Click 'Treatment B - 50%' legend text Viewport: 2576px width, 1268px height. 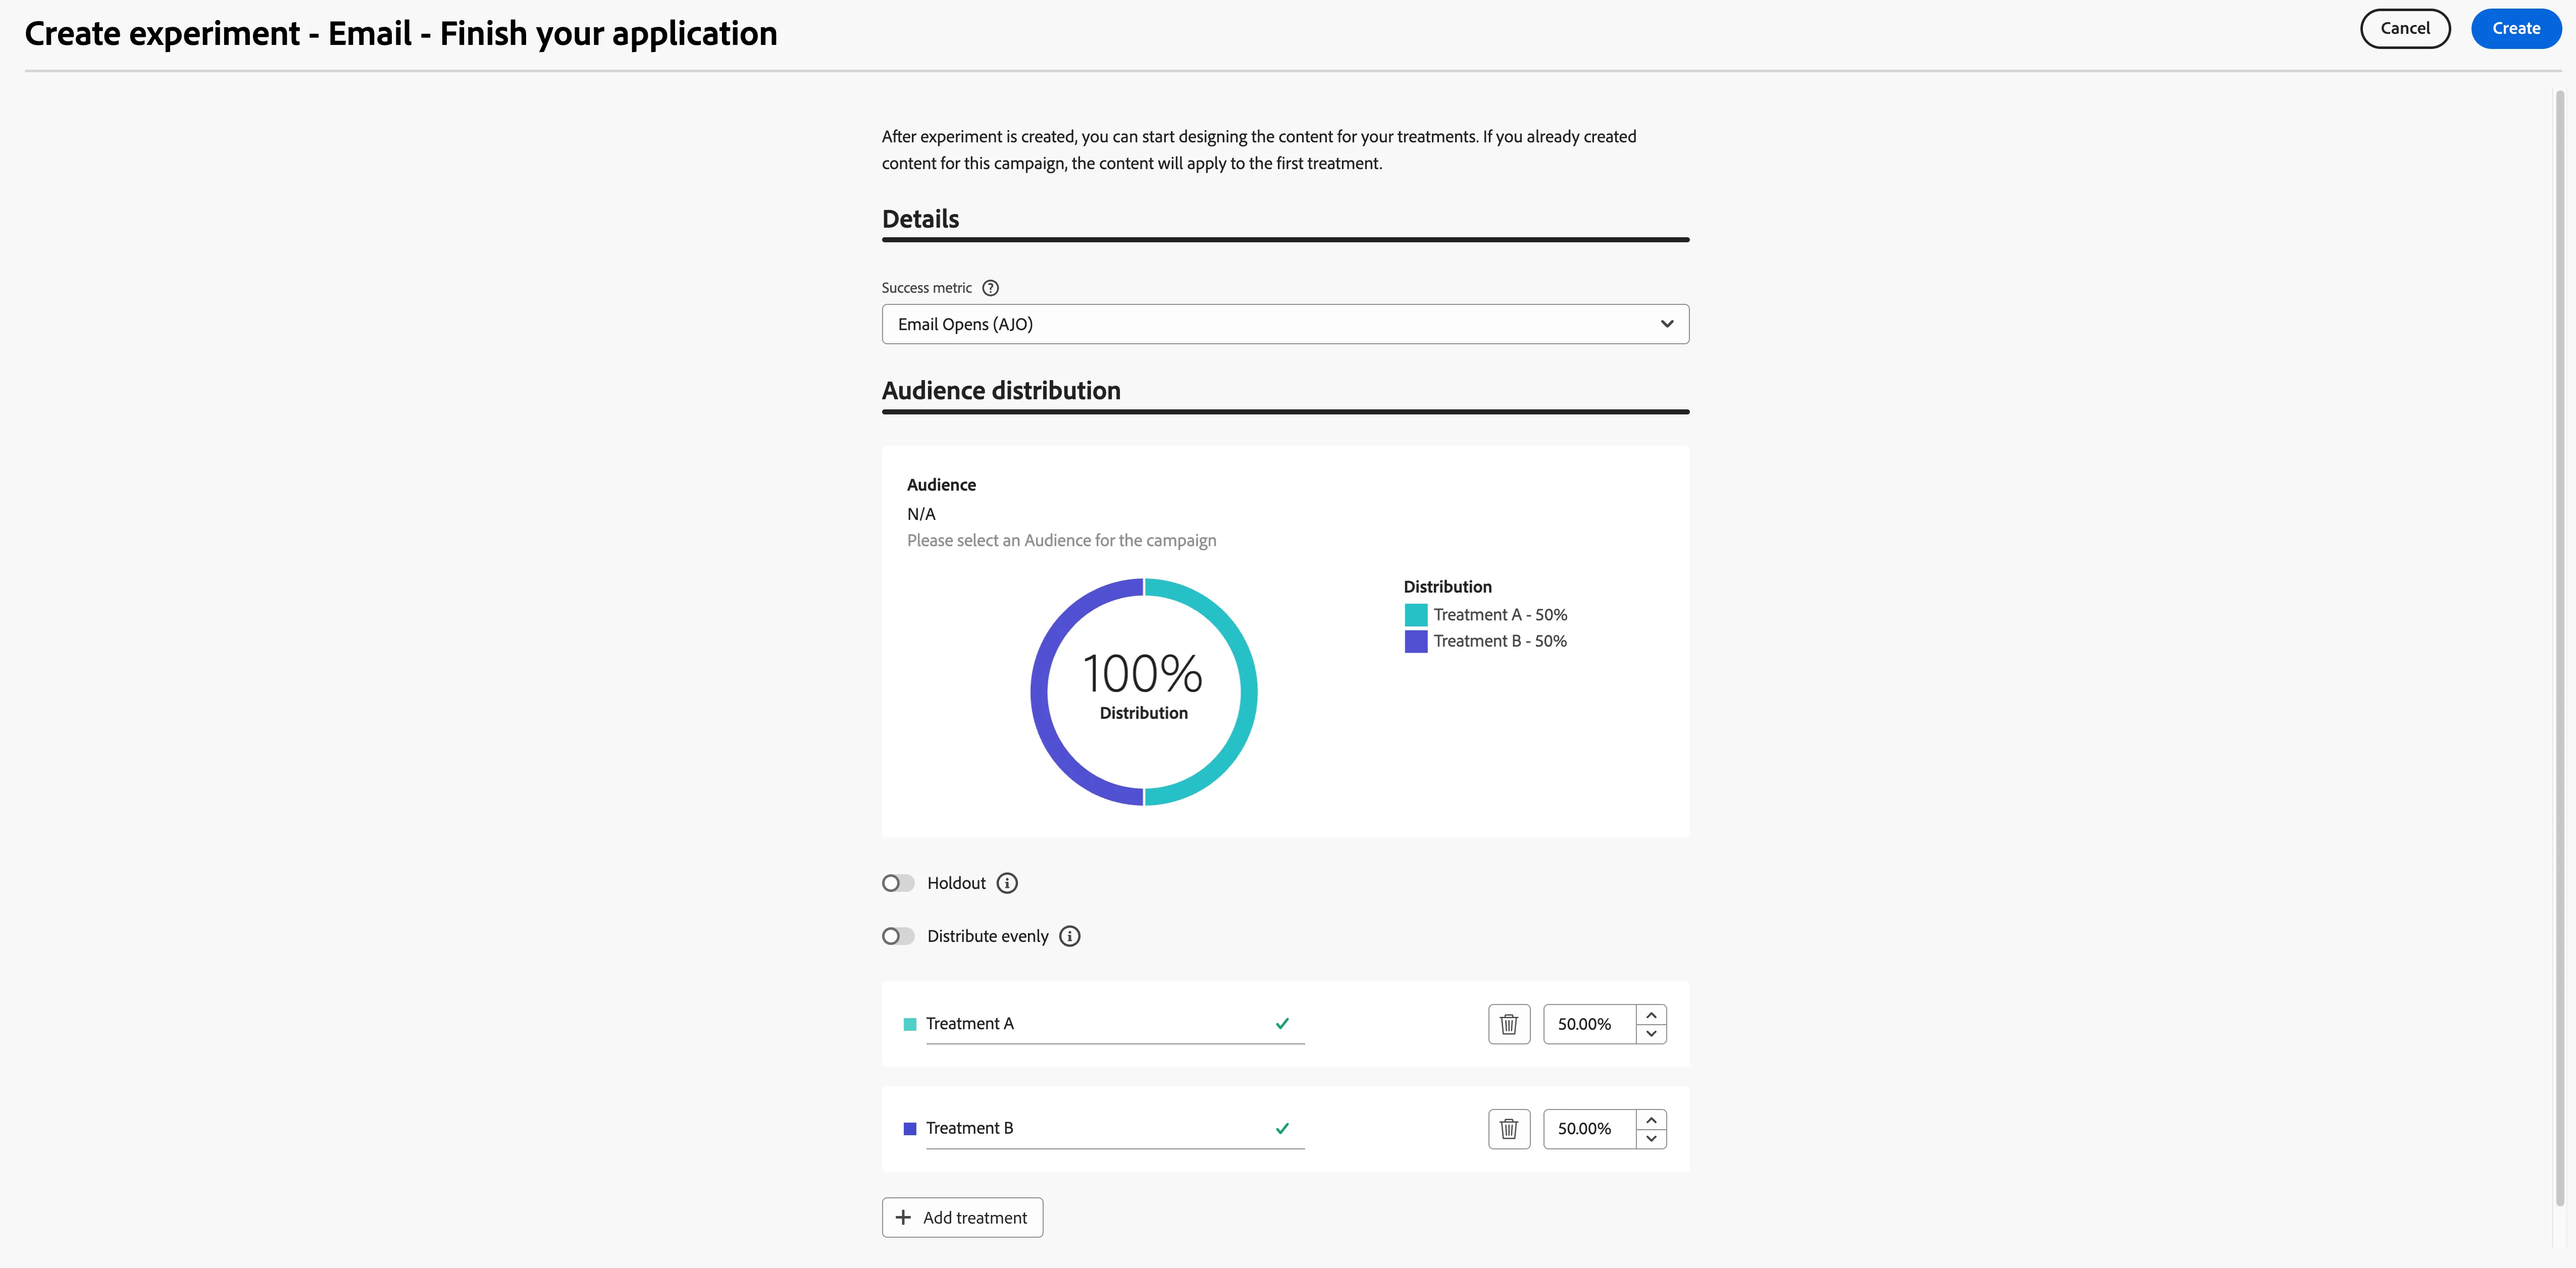(x=1500, y=641)
